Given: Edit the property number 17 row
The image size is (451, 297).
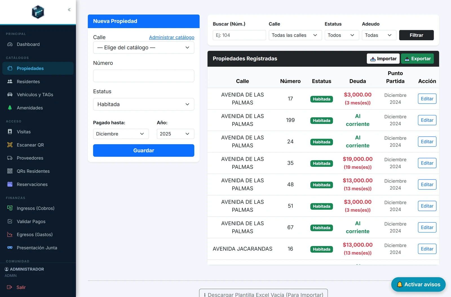Looking at the screenshot, I should click(x=427, y=99).
